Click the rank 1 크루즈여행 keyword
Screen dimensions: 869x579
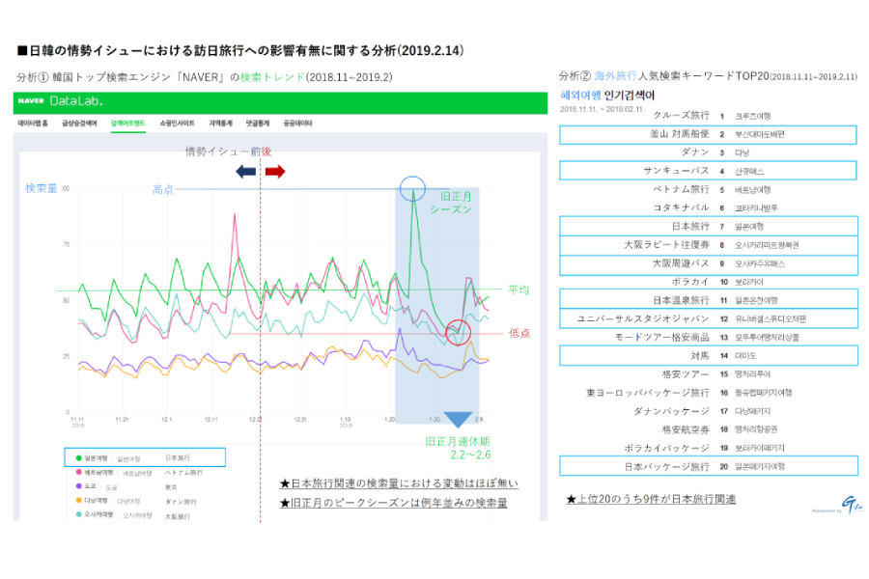tap(752, 116)
